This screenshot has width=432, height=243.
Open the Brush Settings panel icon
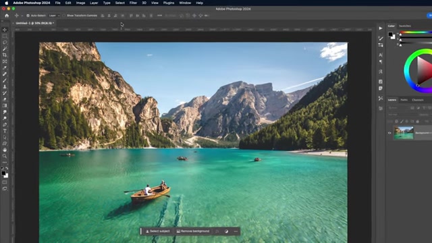pos(381,38)
